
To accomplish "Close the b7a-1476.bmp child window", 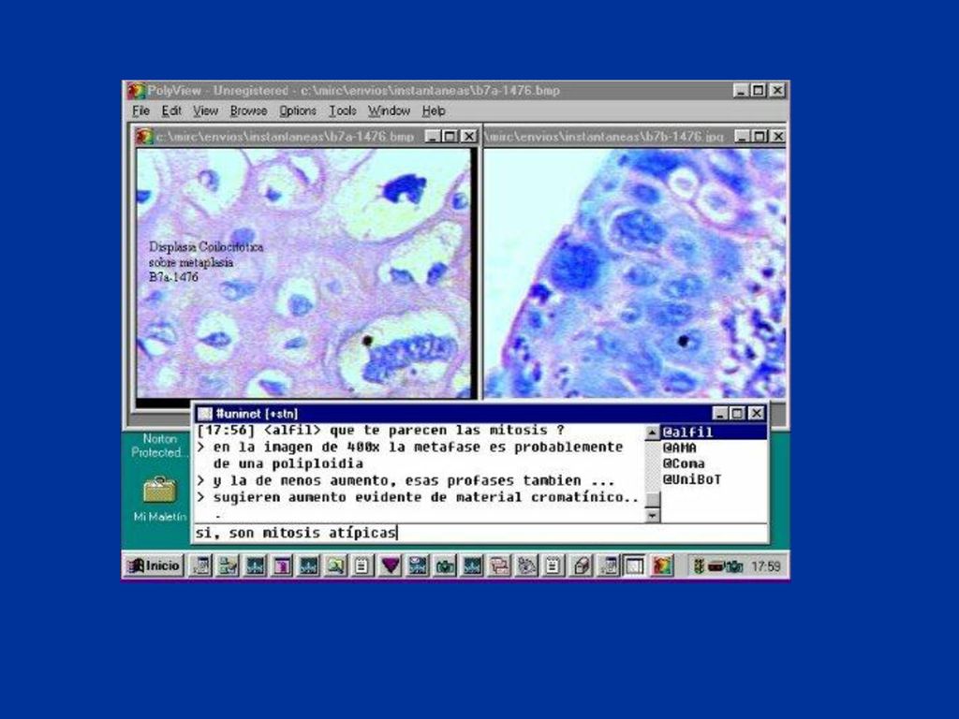I will pos(468,137).
